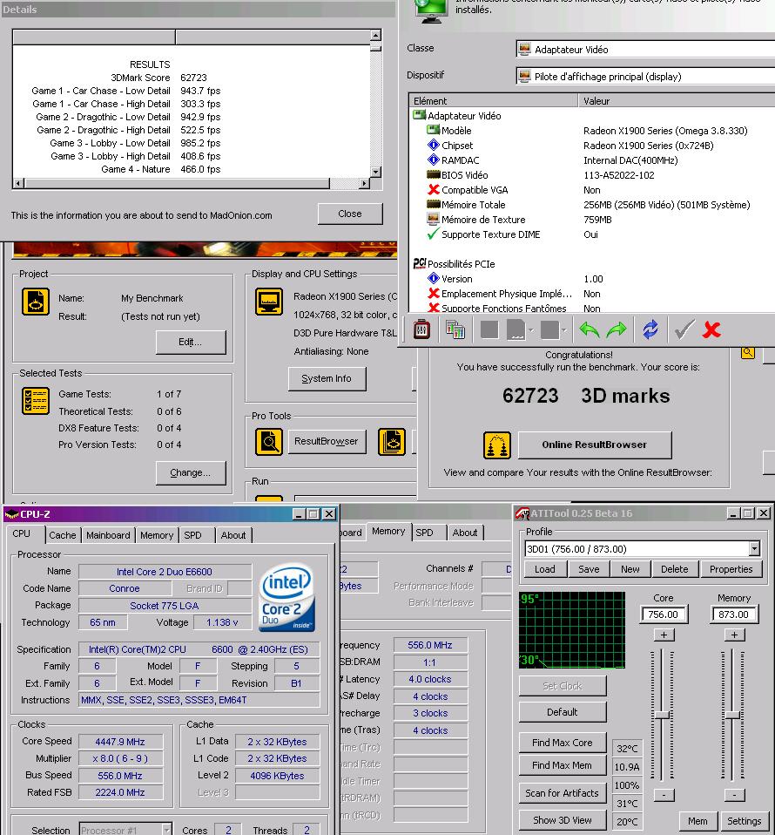Click the ATITool Settings button
Image resolution: width=775 pixels, height=835 pixels.
745,821
